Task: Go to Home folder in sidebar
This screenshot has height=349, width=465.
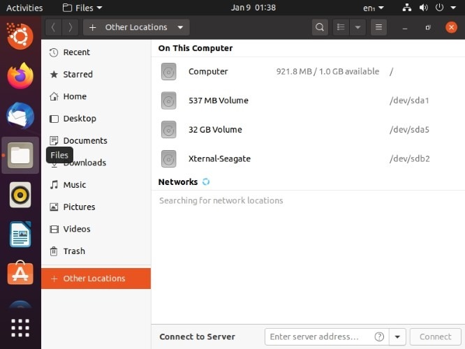Action: click(x=96, y=96)
